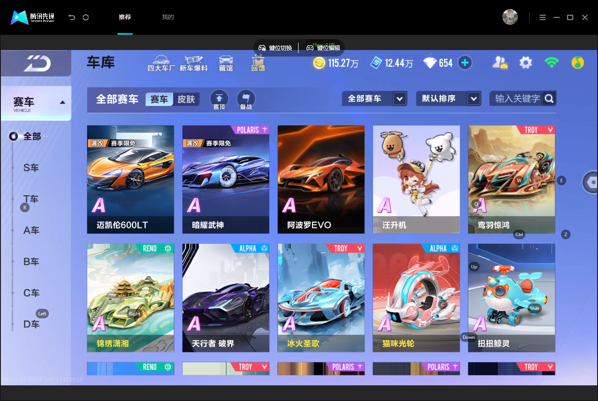Select the 赛车 filter tab
The width and height of the screenshot is (598, 401).
click(x=159, y=100)
